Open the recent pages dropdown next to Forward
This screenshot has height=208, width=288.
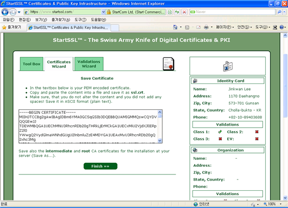(x=19, y=12)
